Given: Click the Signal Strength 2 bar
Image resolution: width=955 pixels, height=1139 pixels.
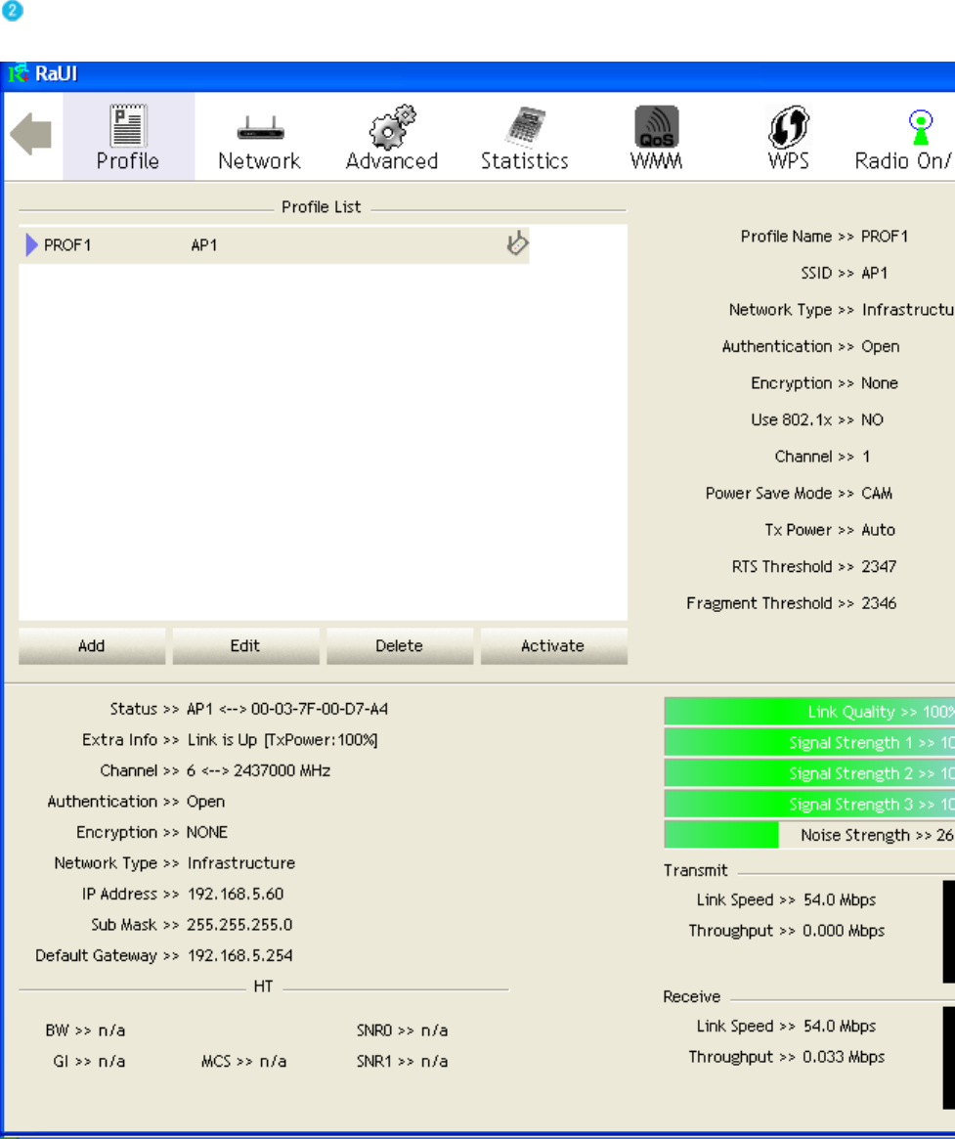Looking at the screenshot, I should click(809, 773).
